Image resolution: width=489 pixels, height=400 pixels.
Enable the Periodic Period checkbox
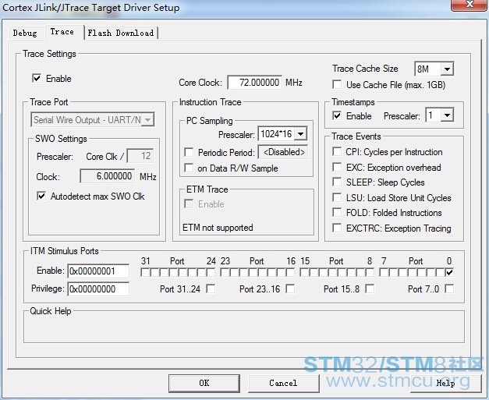pyautogui.click(x=189, y=152)
